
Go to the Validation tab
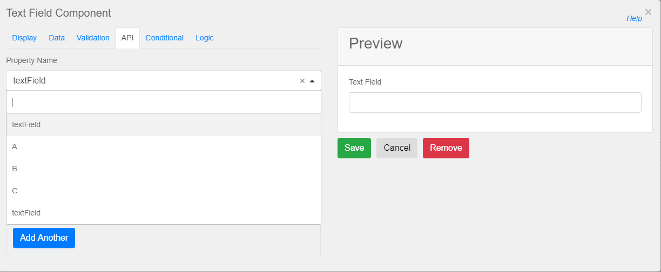click(x=93, y=38)
